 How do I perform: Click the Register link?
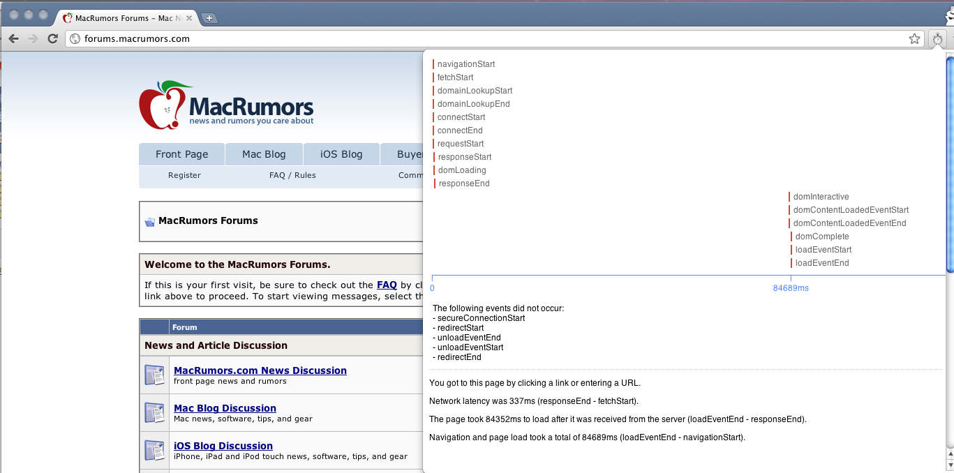click(184, 175)
